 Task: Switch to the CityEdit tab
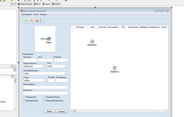point(56,4)
